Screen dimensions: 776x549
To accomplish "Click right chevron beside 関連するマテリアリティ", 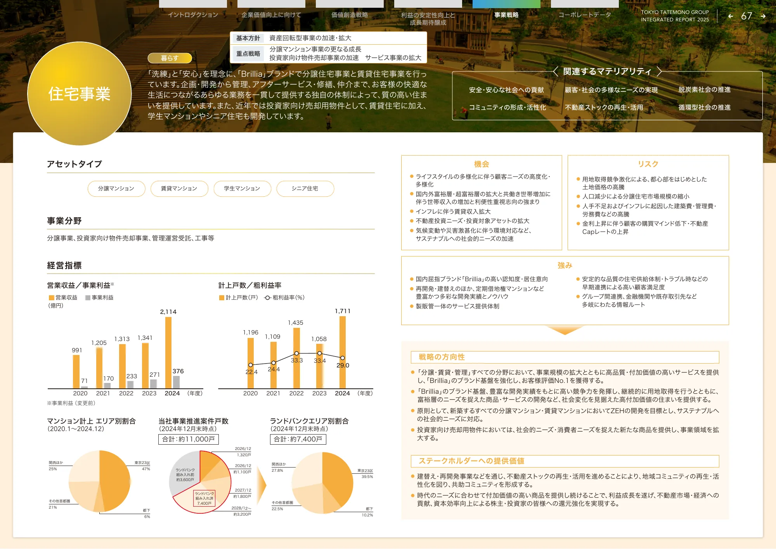I will pos(659,71).
